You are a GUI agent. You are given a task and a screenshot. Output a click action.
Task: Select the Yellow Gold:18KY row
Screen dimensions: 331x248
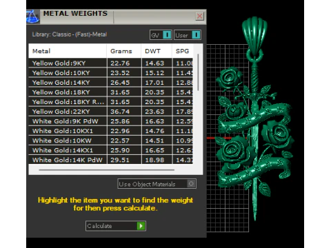pos(111,92)
